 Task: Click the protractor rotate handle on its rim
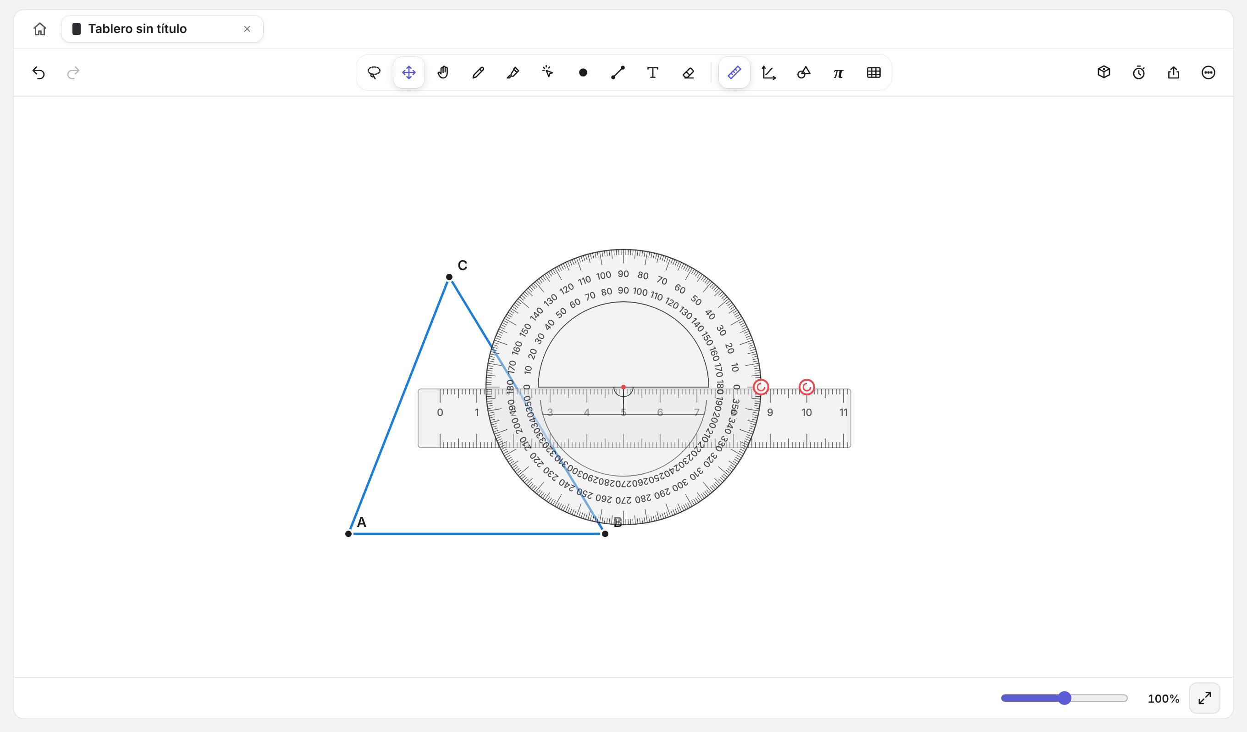click(x=761, y=387)
